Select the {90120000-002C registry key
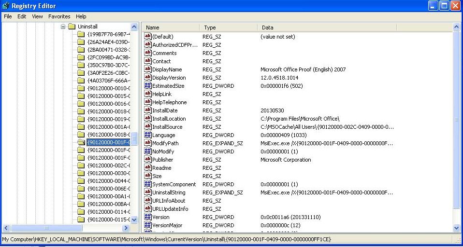The image size is (463, 247). pyautogui.click(x=109, y=165)
